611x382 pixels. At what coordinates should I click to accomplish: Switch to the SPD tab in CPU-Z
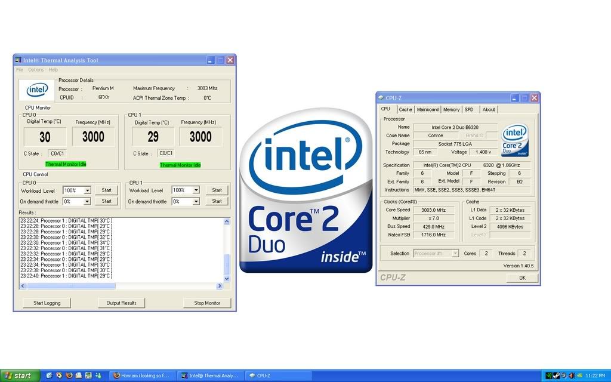[469, 110]
